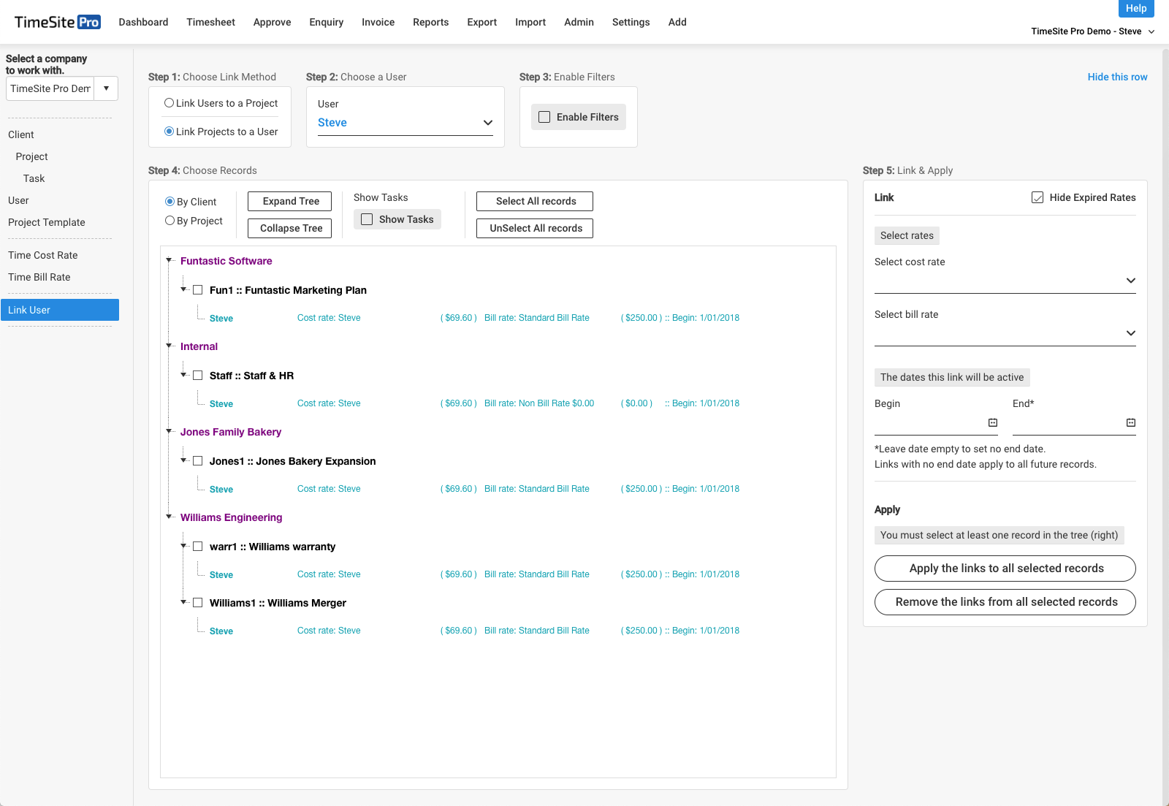Open TimeSite Pro Demo - Steve account menu
Screen dimensions: 1169x806
click(x=1092, y=31)
